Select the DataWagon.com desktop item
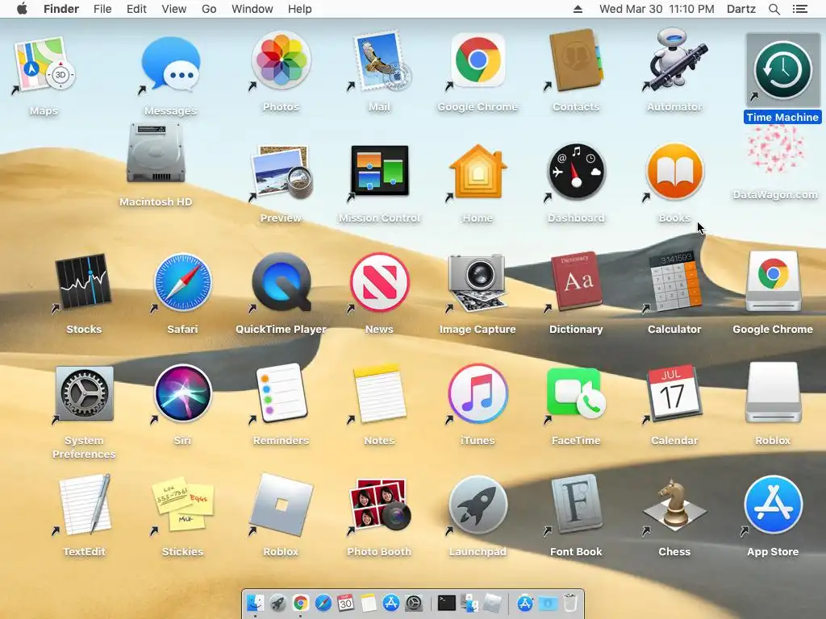 click(775, 149)
